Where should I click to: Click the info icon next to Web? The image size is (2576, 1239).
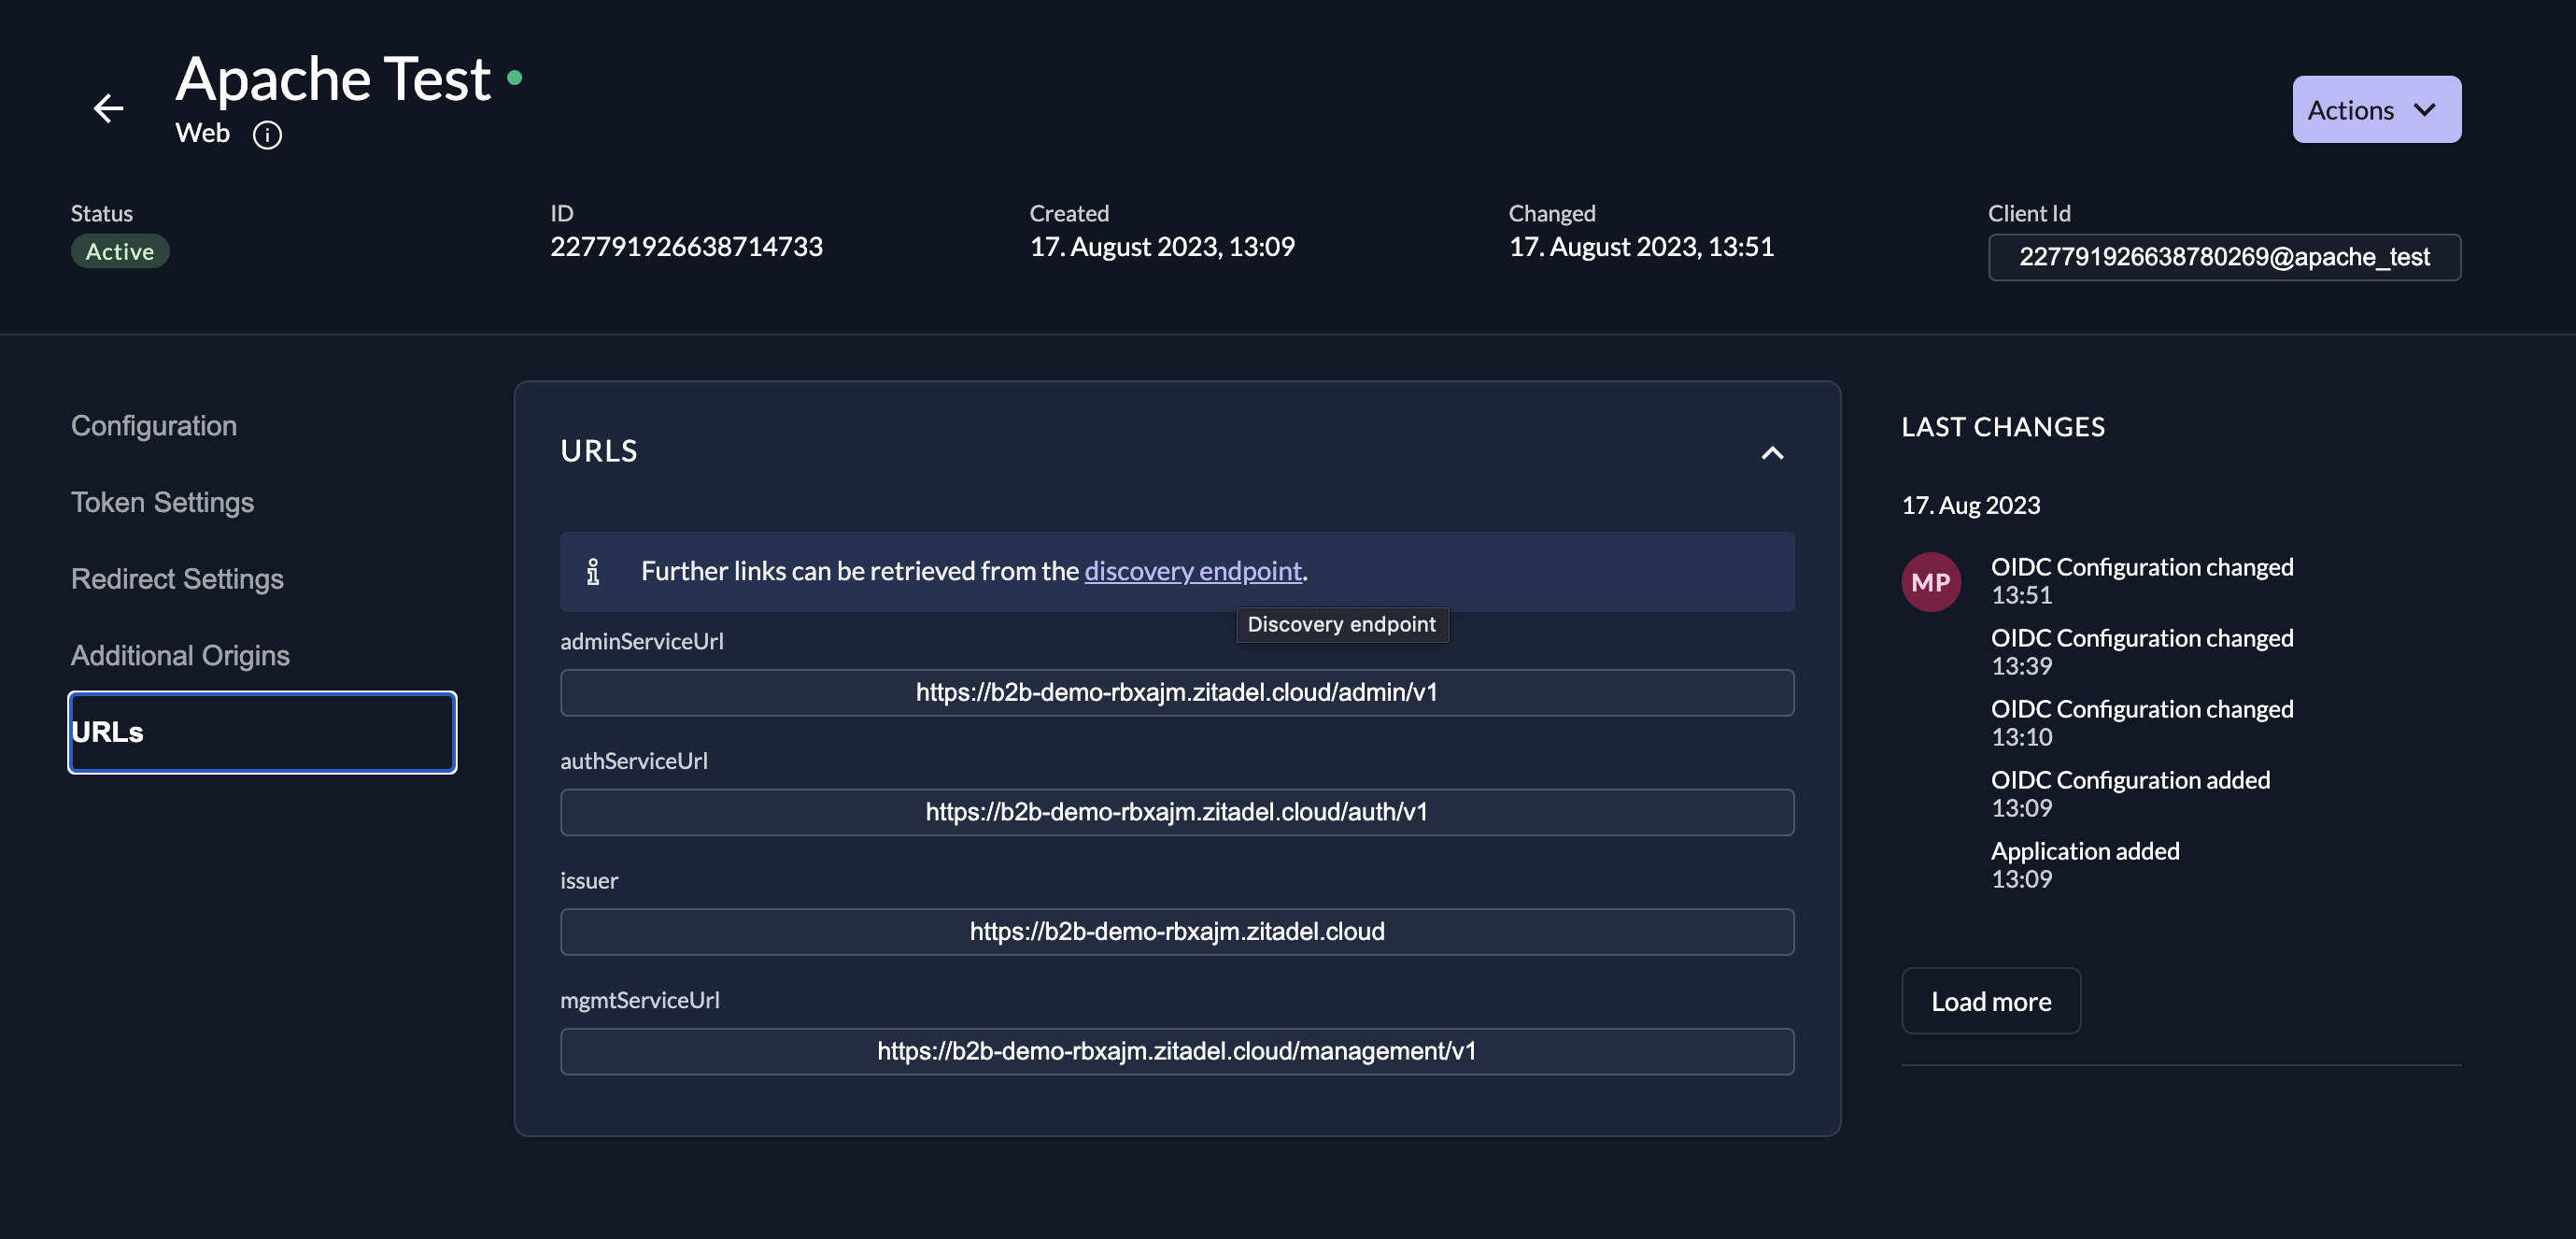click(x=266, y=132)
